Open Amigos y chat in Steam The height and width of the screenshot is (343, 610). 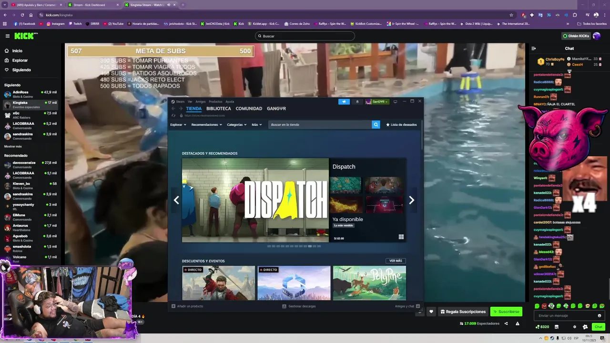coord(407,306)
